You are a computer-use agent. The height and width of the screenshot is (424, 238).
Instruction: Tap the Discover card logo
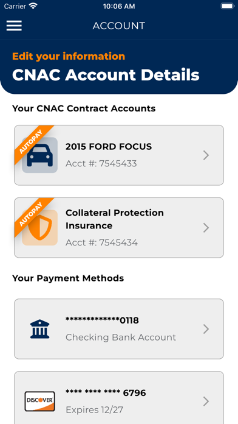pyautogui.click(x=39, y=401)
